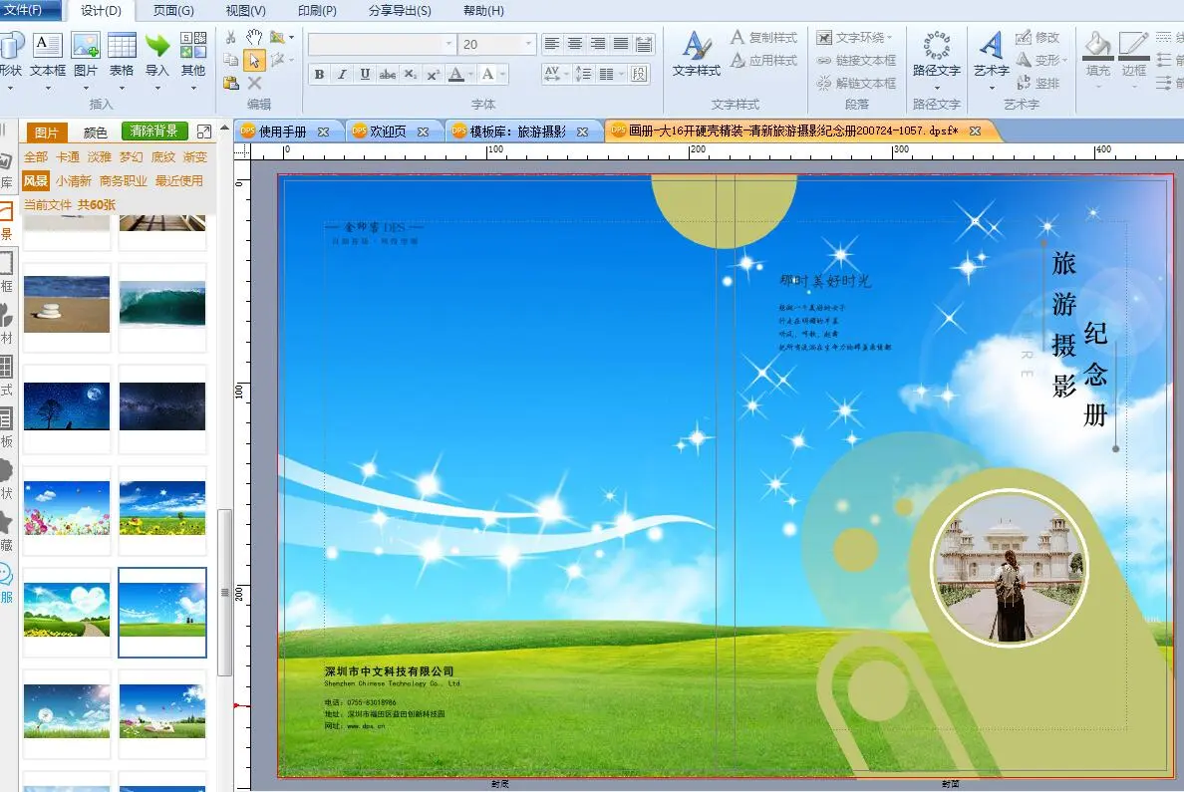The image size is (1184, 792).
Task: Click 复制样式 copy style
Action: point(764,37)
